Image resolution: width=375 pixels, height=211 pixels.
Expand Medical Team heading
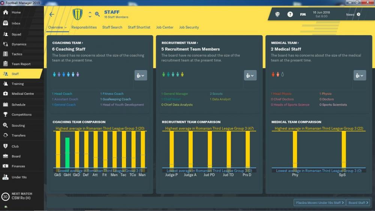(x=285, y=43)
